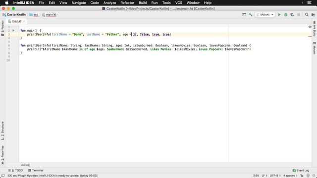Start debugging with the bug icon
Image resolution: width=317 pixels, height=178 pixels.
[x=286, y=14]
